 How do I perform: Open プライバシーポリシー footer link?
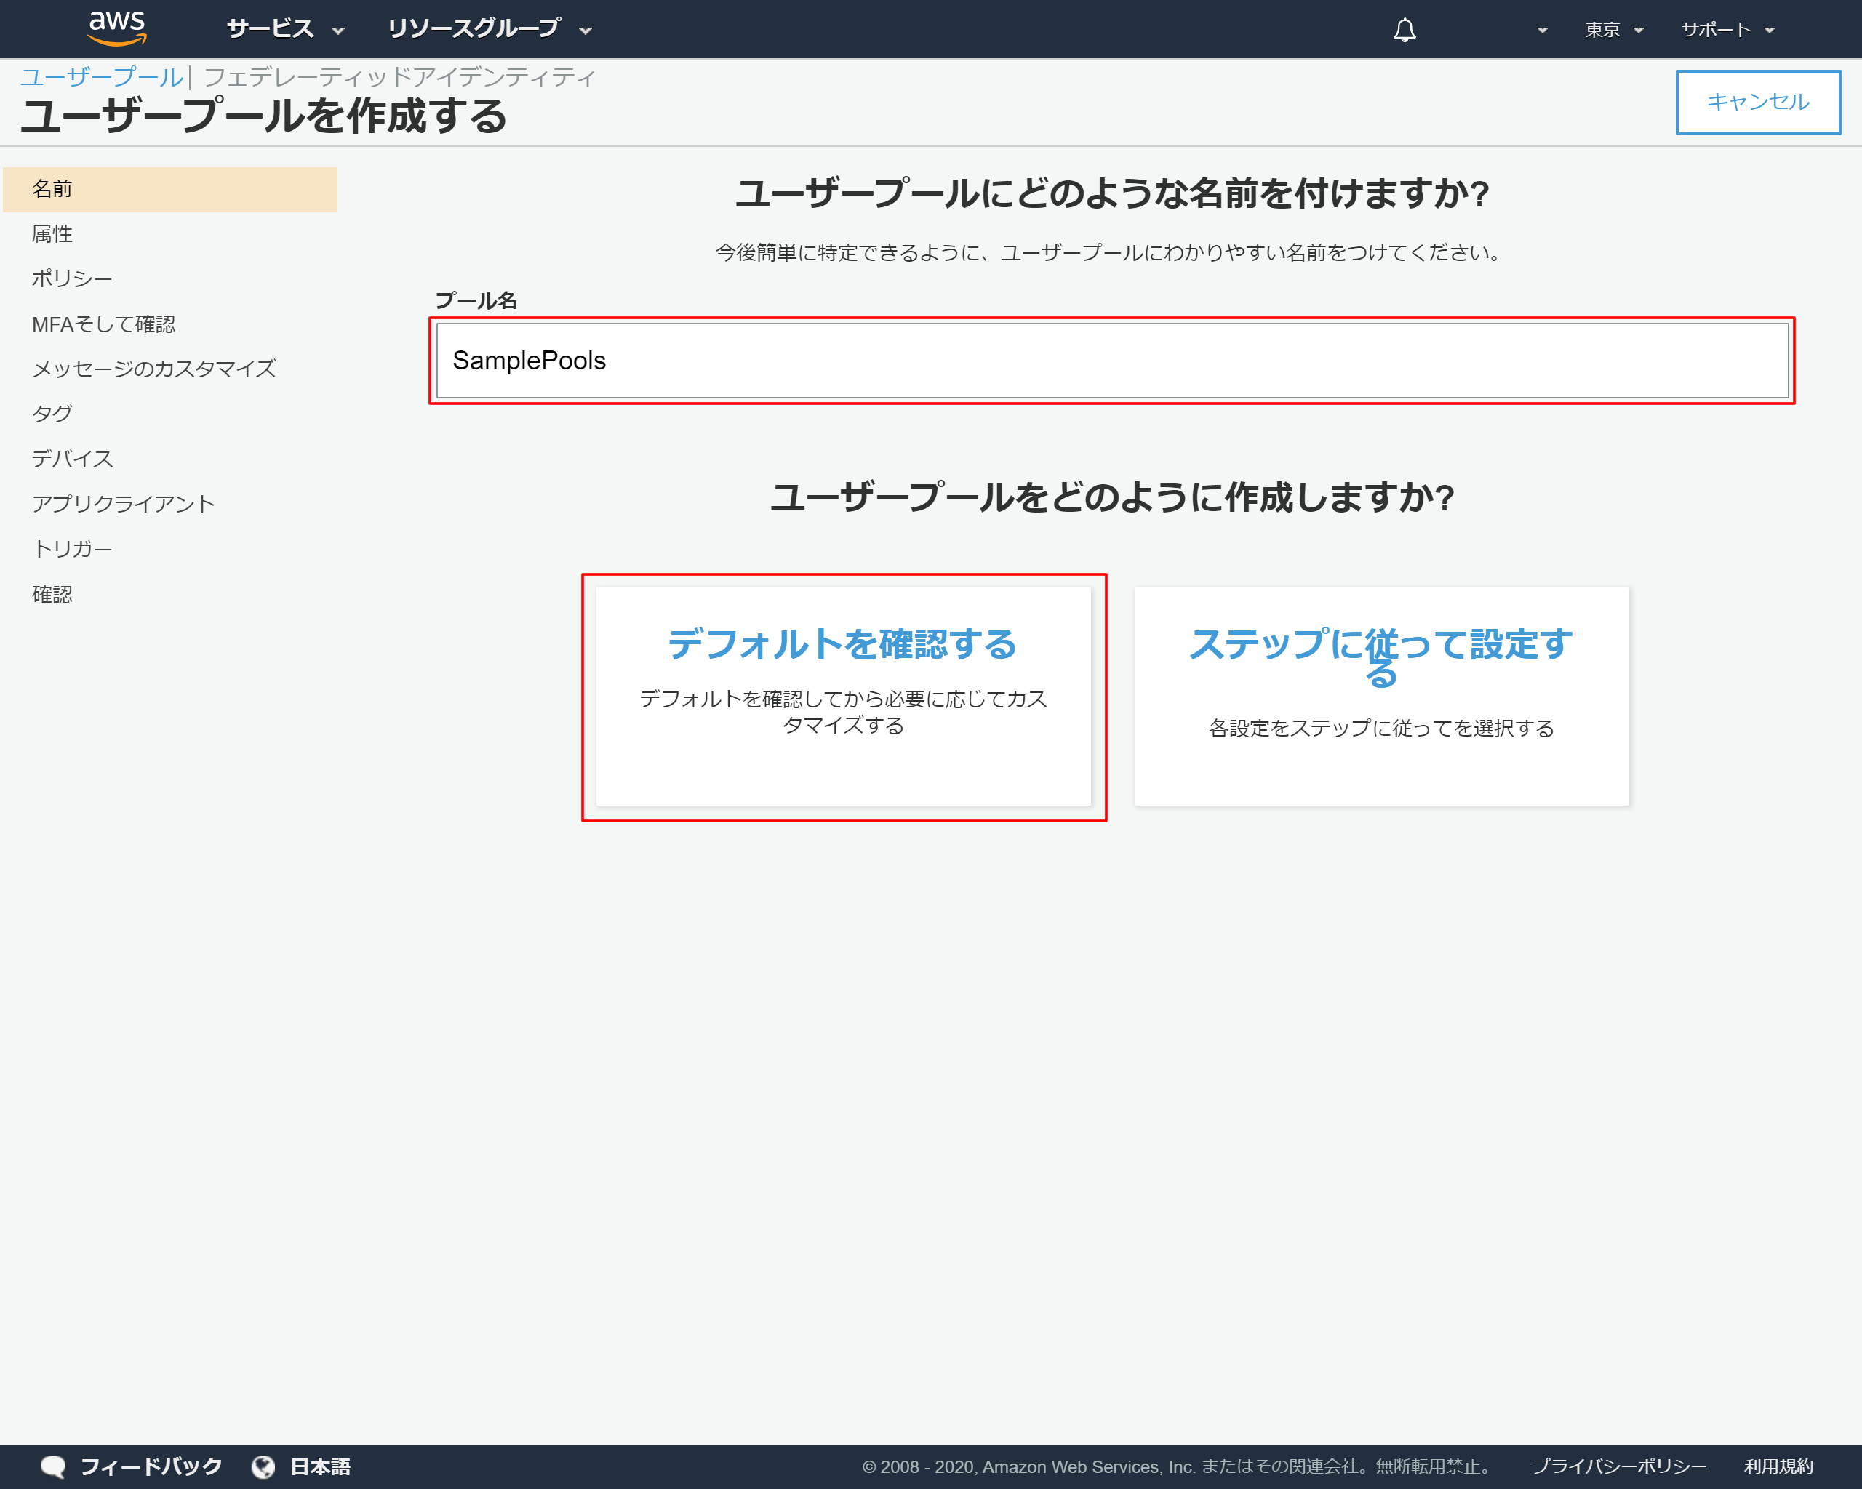point(1618,1466)
